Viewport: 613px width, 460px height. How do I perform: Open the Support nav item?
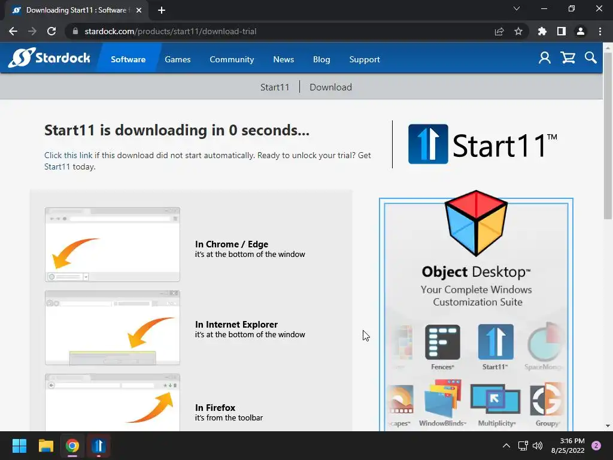(x=365, y=59)
